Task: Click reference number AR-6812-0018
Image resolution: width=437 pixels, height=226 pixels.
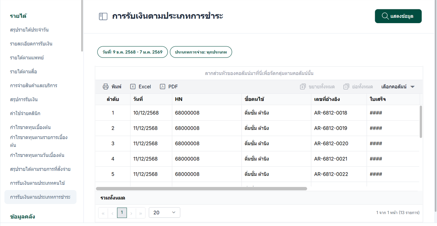Action: point(331,113)
